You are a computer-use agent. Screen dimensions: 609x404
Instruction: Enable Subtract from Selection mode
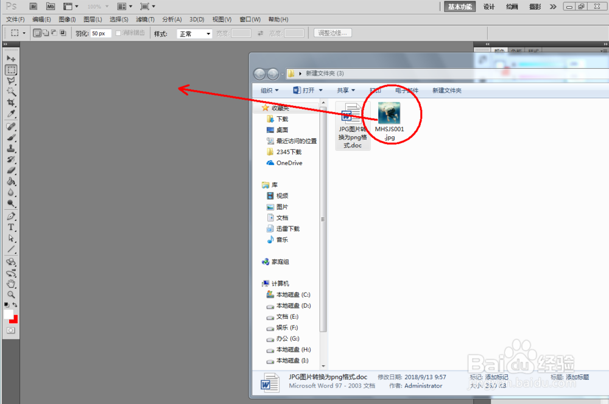[x=54, y=33]
